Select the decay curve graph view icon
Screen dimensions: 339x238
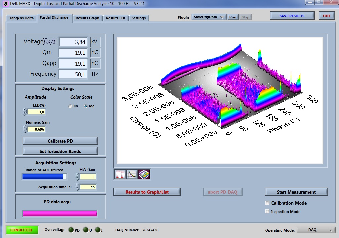(132, 174)
